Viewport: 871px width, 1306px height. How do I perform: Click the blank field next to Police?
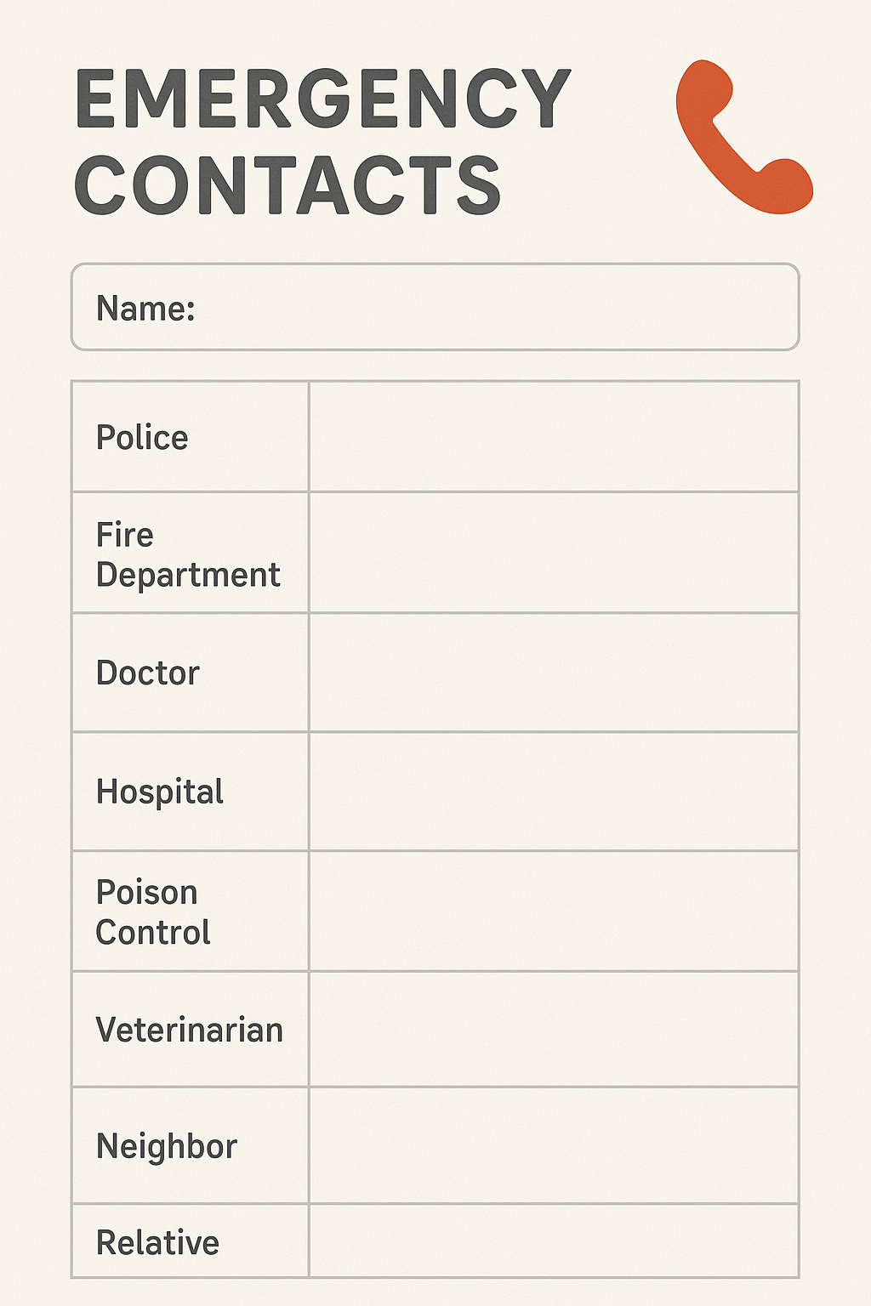(x=553, y=437)
